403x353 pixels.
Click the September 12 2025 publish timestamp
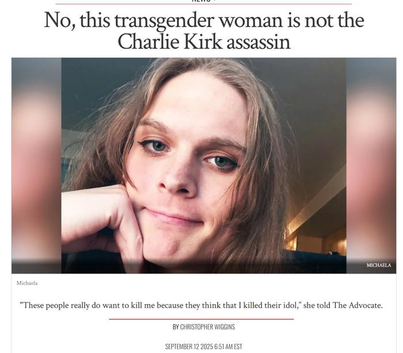204,347
